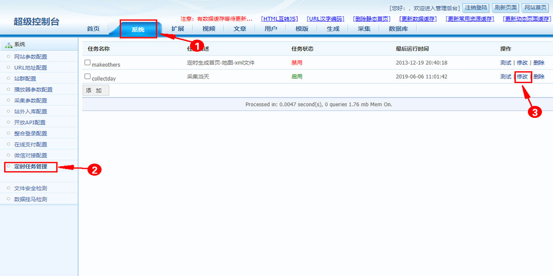Open 定时任务管理 in sidebar
The height and width of the screenshot is (276, 553).
[31, 167]
